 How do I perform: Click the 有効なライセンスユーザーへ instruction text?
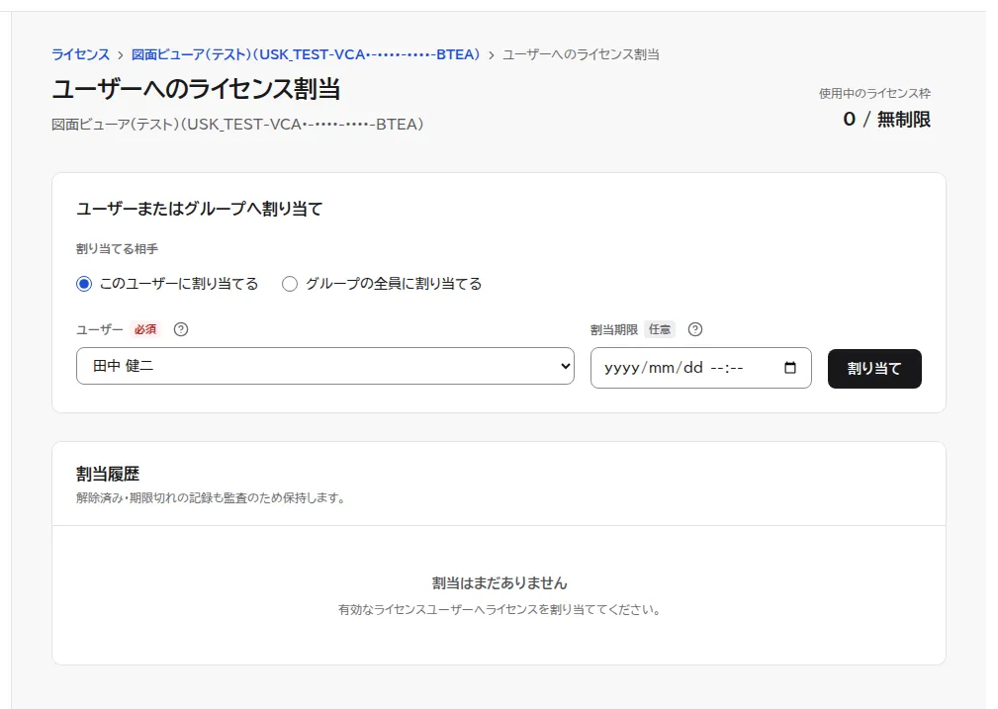[x=499, y=610]
